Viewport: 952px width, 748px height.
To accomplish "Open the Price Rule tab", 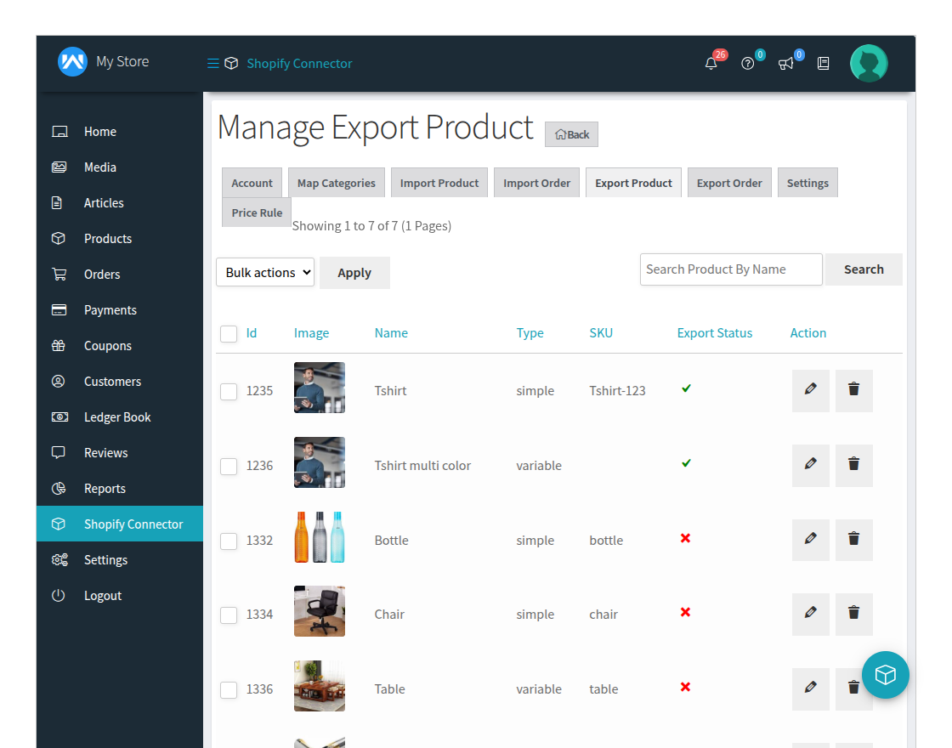I will pos(256,212).
